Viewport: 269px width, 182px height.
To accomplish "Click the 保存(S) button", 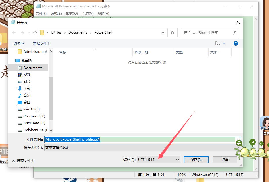I will (196, 160).
